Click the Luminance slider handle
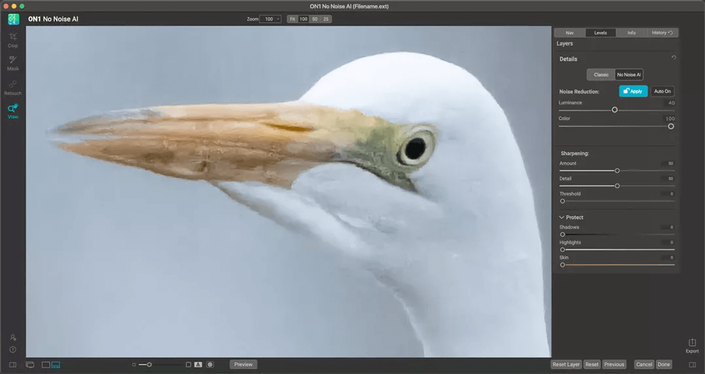 tap(615, 110)
